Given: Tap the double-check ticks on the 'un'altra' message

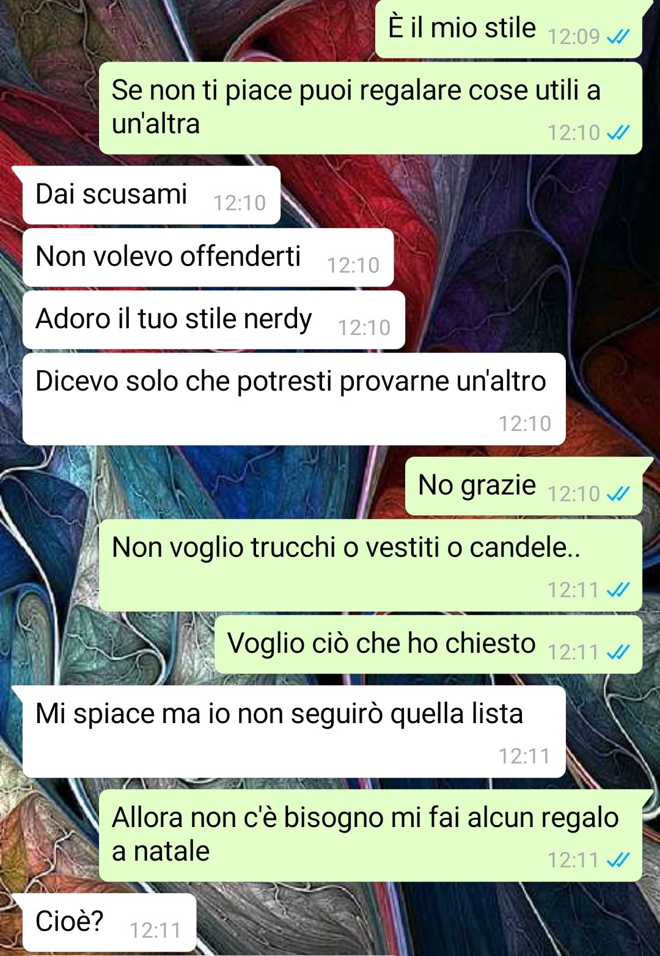Looking at the screenshot, I should pos(618,133).
